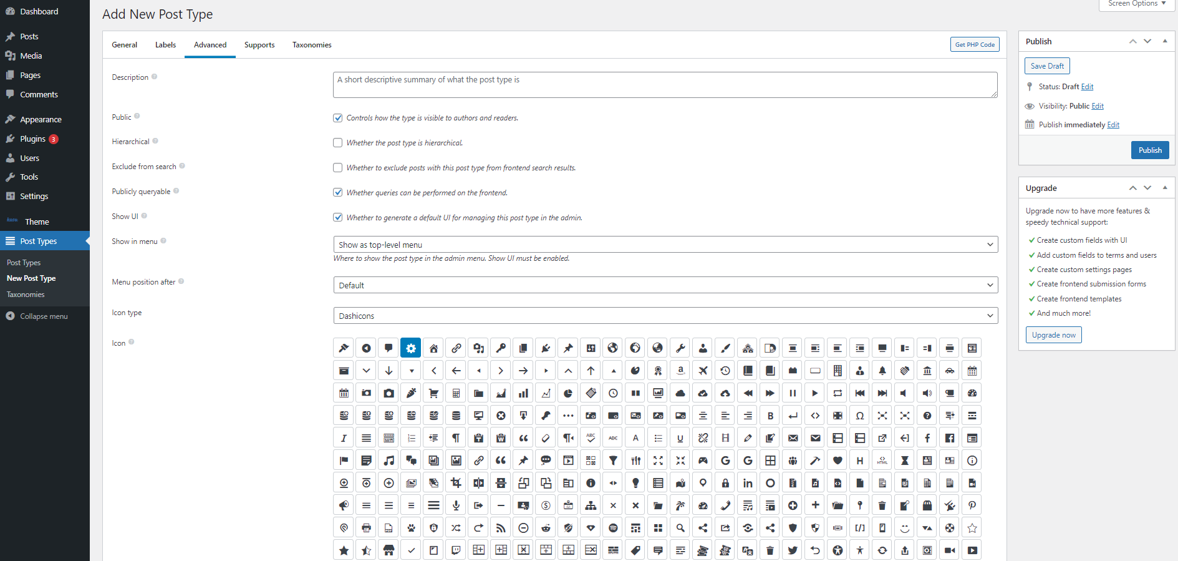Click the Upgrade now button
Viewport: 1178px width, 561px height.
[x=1053, y=335]
